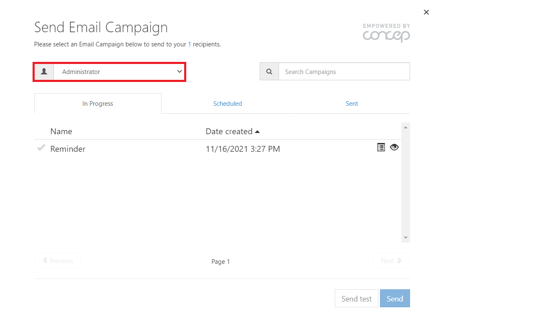Switch to the Scheduled tab

coord(228,104)
